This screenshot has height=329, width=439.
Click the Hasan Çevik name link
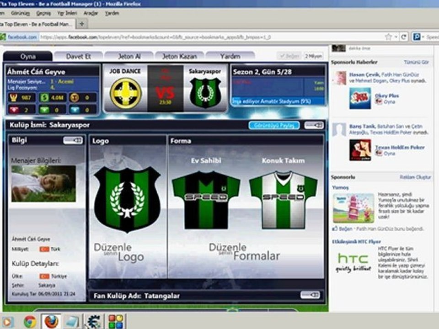click(364, 74)
